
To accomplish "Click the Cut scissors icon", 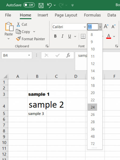I will click(x=18, y=24).
